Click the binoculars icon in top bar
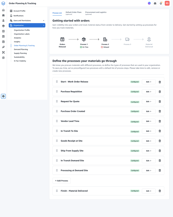The image size is (173, 217). 155,3
